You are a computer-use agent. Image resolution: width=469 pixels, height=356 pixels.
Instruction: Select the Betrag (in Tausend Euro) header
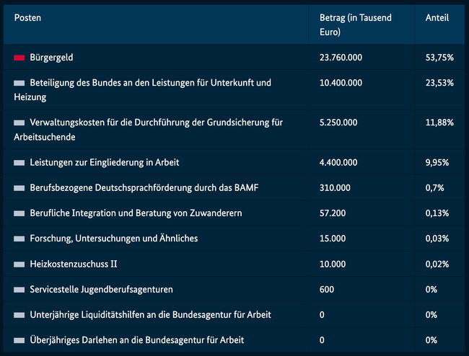tap(355, 25)
